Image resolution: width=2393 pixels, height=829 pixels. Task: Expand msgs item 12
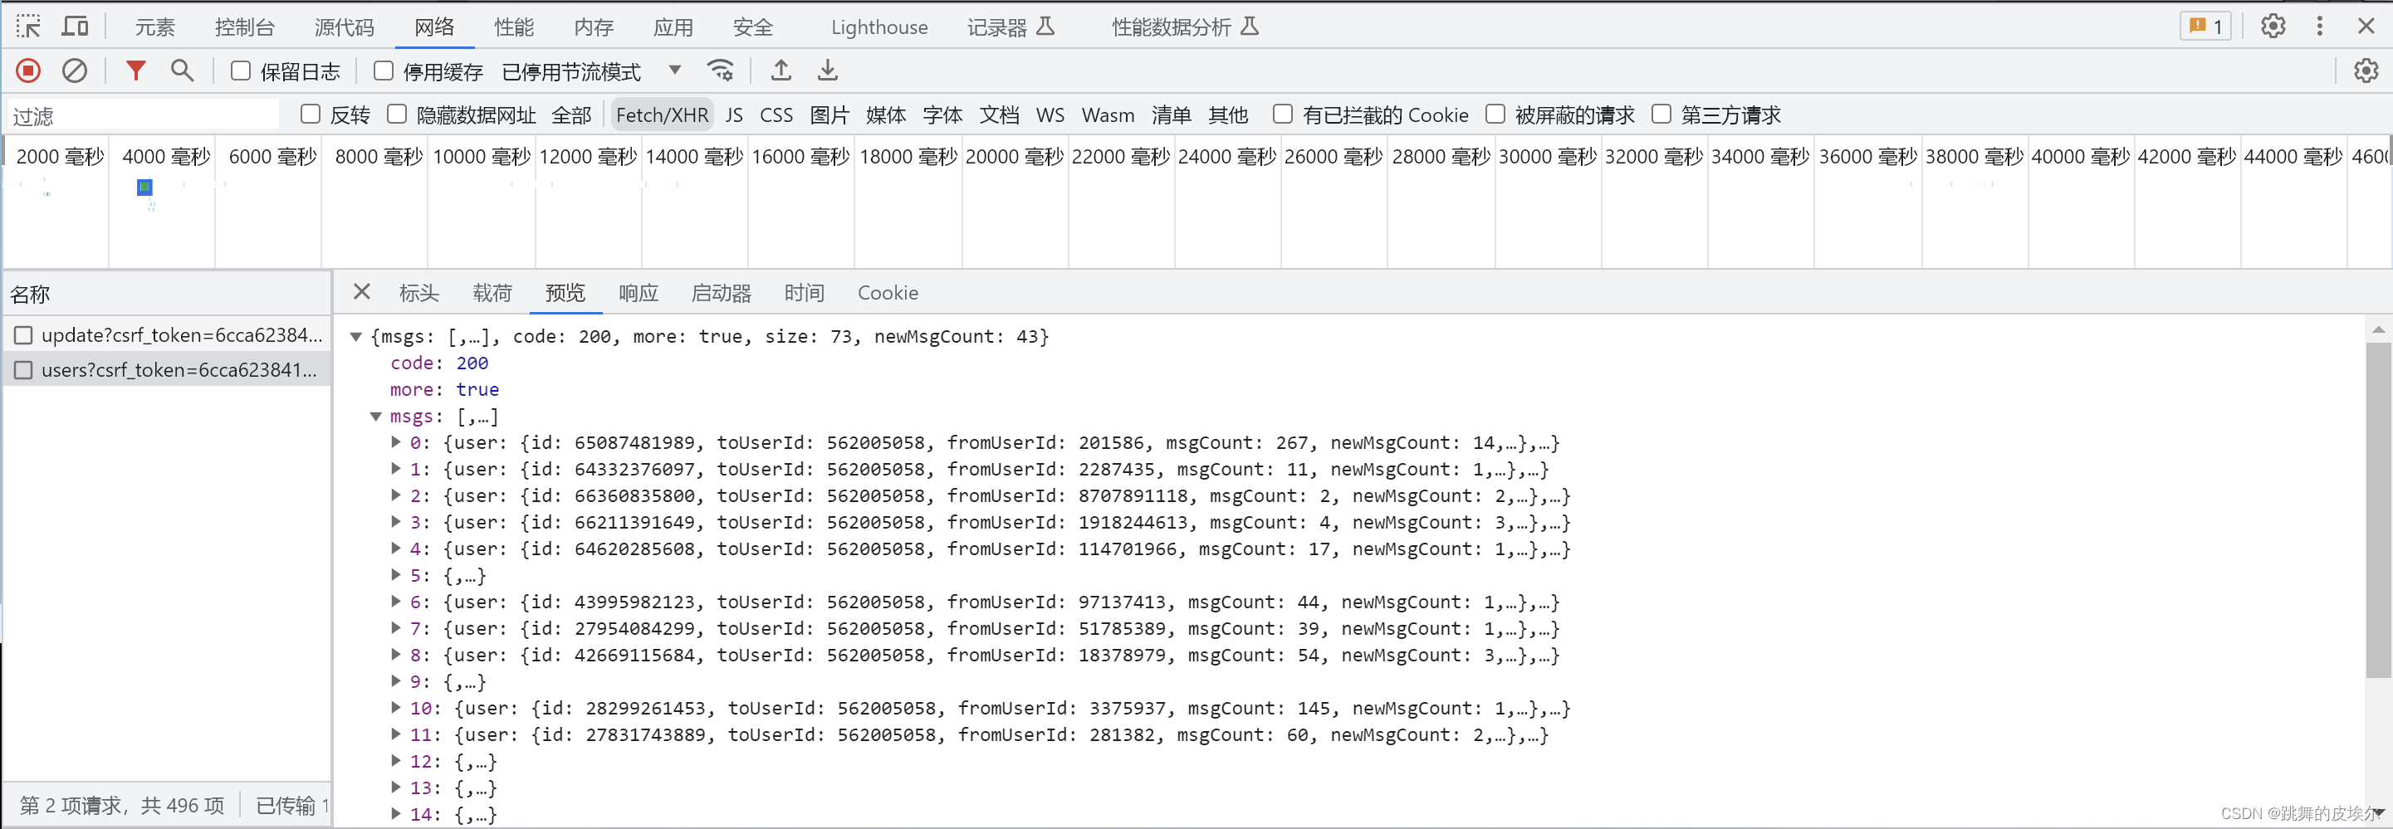(397, 761)
